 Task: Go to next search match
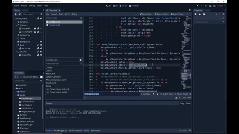click(157, 94)
